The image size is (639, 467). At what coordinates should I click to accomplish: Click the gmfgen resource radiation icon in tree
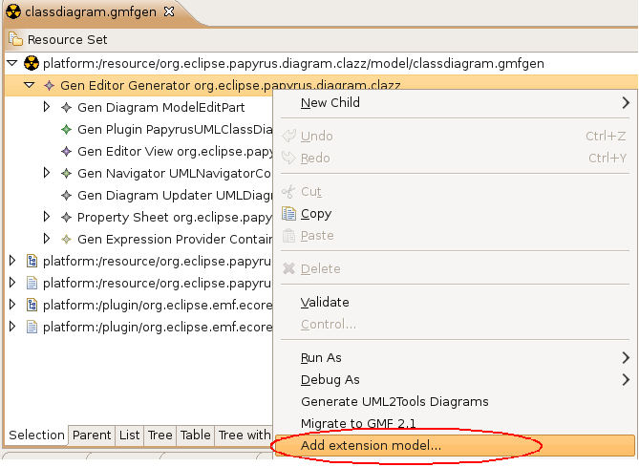click(32, 63)
